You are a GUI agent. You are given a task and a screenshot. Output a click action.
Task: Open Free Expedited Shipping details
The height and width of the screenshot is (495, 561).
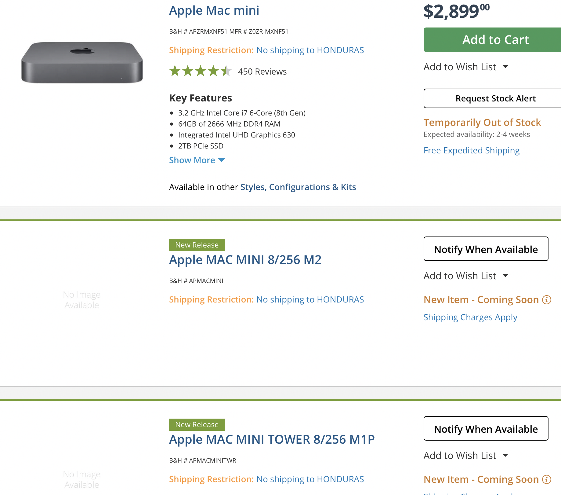[471, 150]
